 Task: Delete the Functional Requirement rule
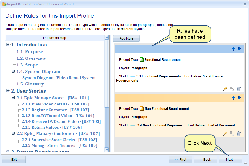pyautogui.click(x=239, y=89)
